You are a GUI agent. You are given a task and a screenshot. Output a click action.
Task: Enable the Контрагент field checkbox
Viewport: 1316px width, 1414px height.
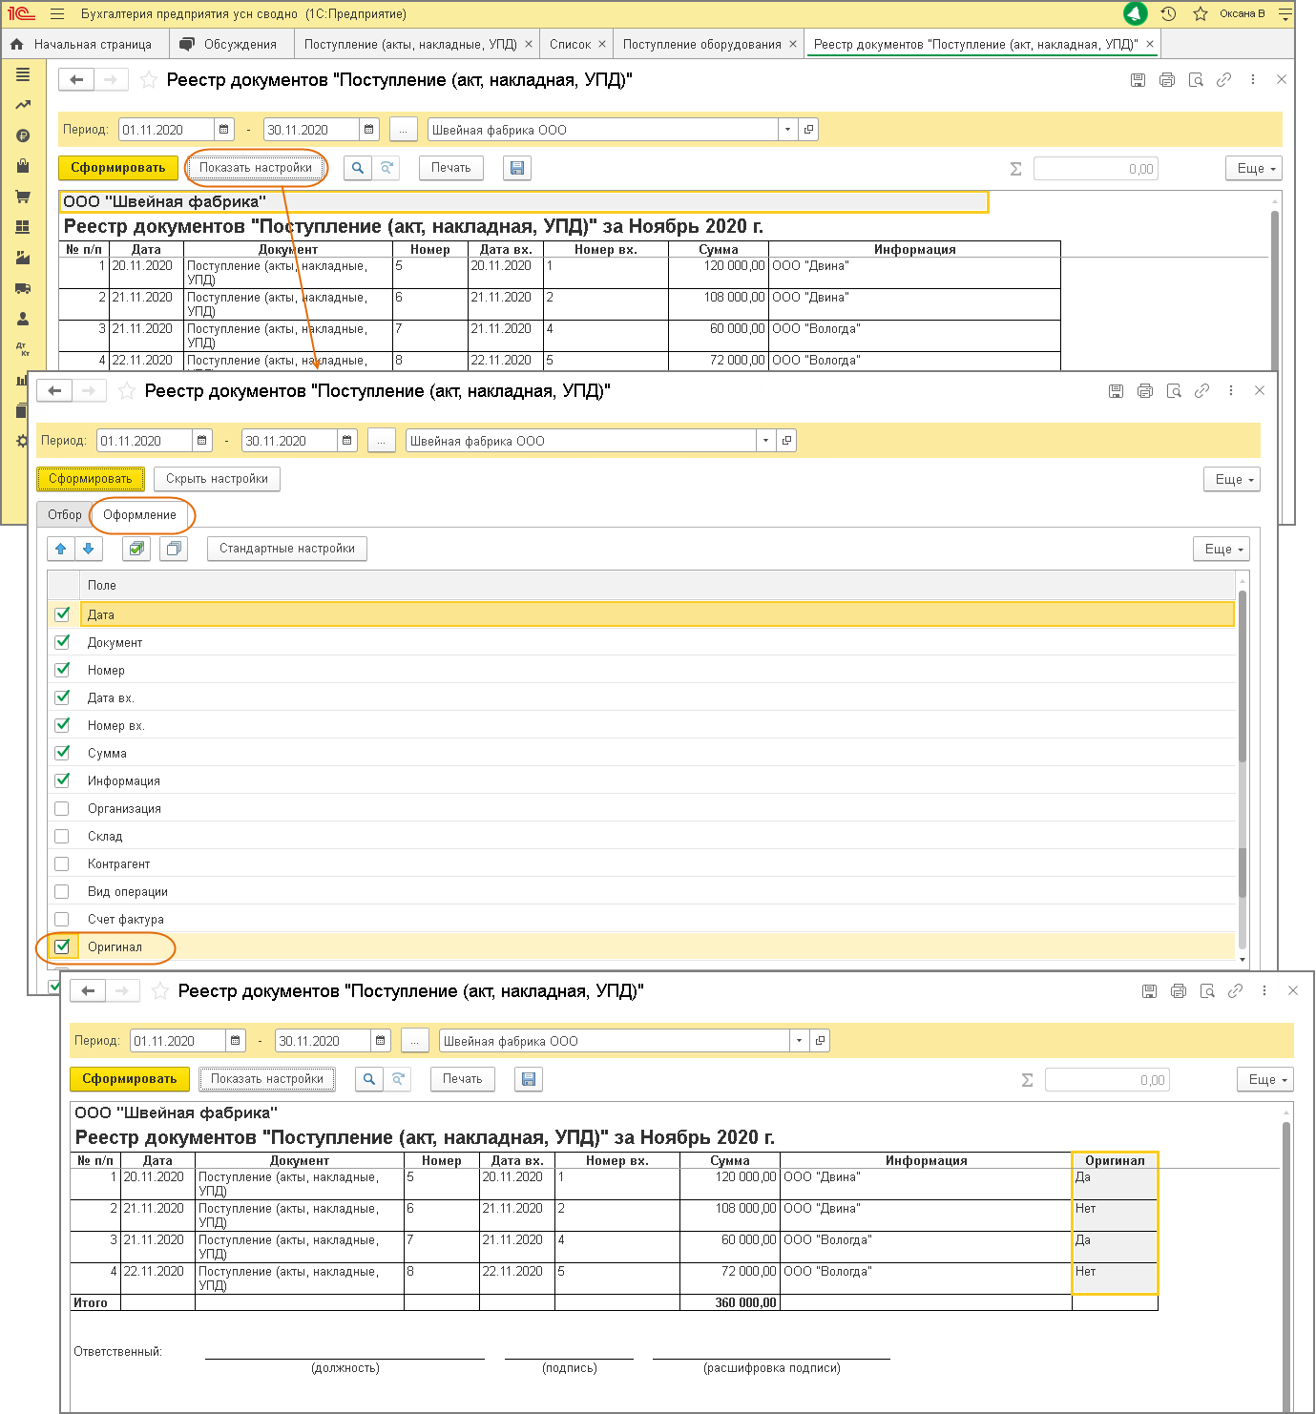(x=62, y=863)
